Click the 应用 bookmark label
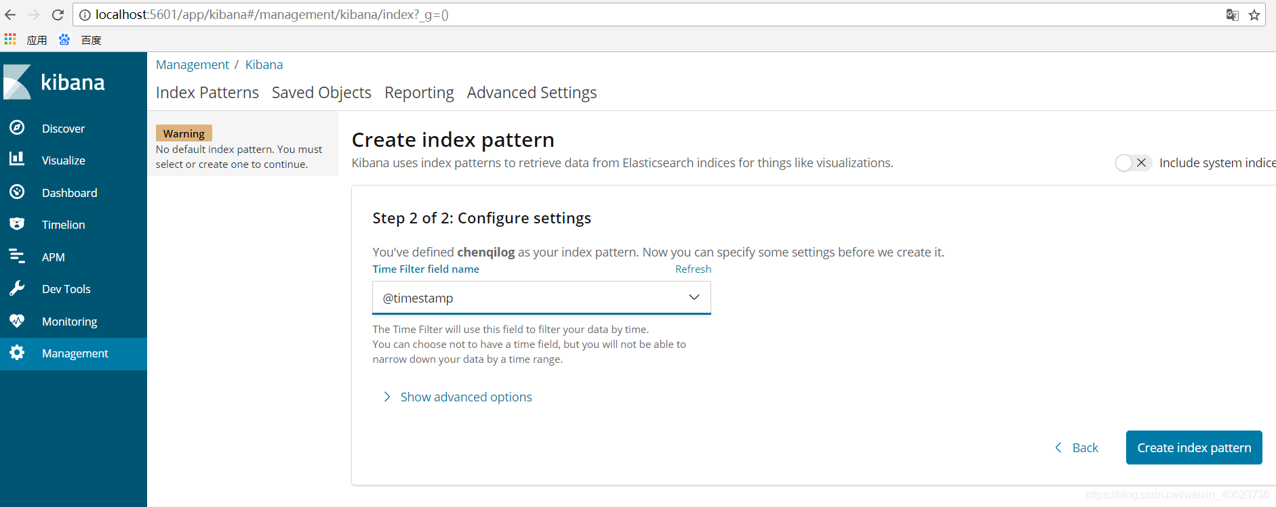 pyautogui.click(x=37, y=40)
